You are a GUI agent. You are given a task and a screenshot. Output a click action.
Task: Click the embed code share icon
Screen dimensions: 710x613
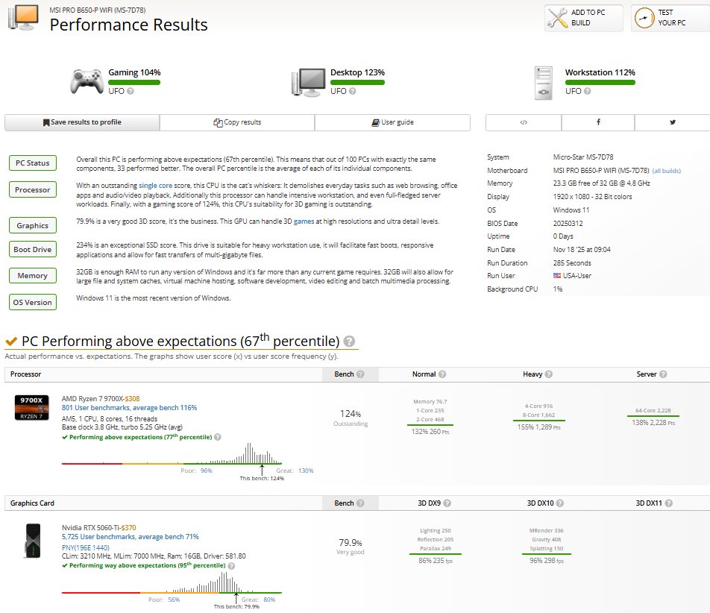tap(524, 122)
